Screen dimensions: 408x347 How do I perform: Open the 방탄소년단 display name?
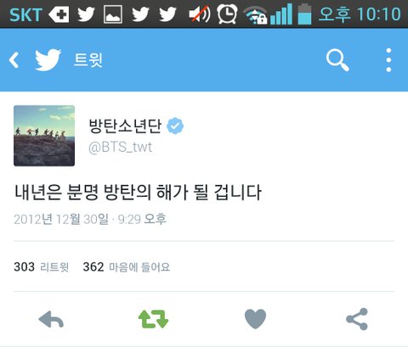(x=125, y=126)
